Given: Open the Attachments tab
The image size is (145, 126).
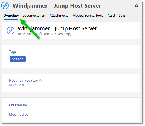Looking at the screenshot, I should click(x=59, y=16).
